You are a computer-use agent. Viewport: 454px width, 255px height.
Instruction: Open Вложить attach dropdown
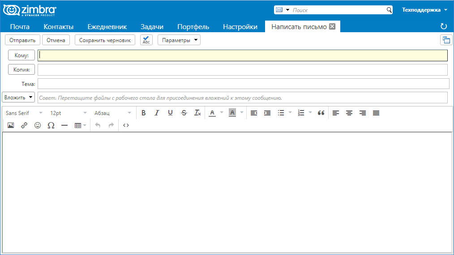pos(18,97)
